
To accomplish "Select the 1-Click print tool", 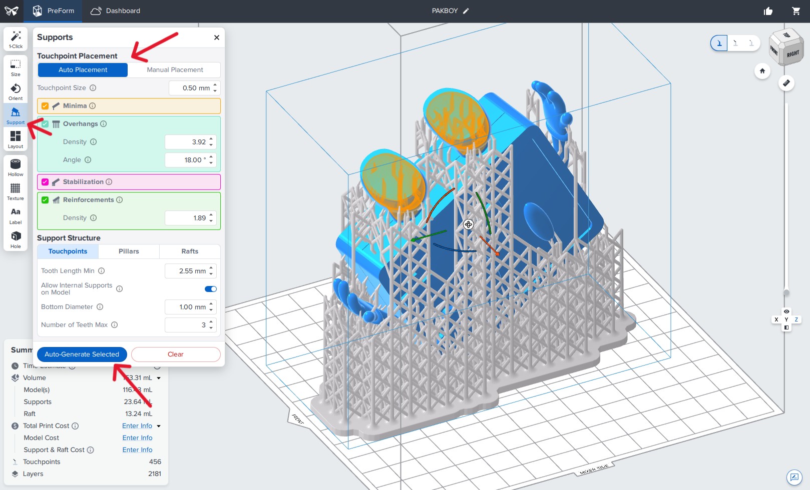I will [x=15, y=39].
